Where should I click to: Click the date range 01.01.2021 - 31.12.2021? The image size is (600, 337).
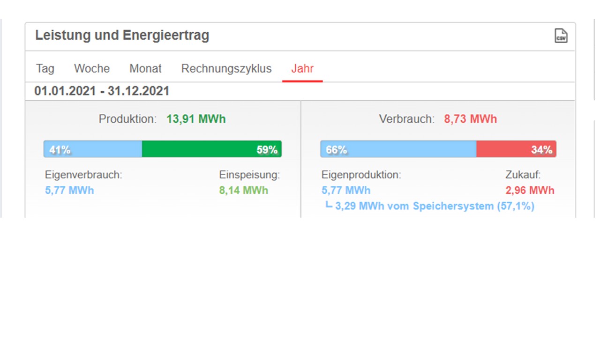[x=102, y=91]
